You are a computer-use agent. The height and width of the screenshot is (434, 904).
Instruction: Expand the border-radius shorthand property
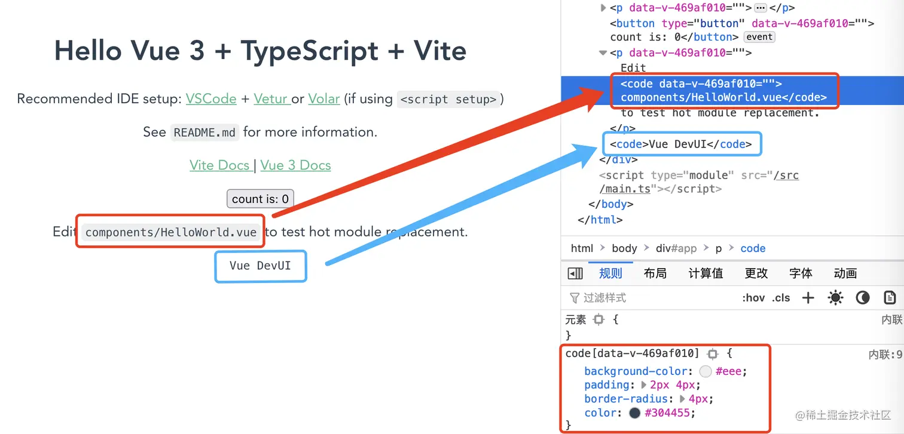682,399
